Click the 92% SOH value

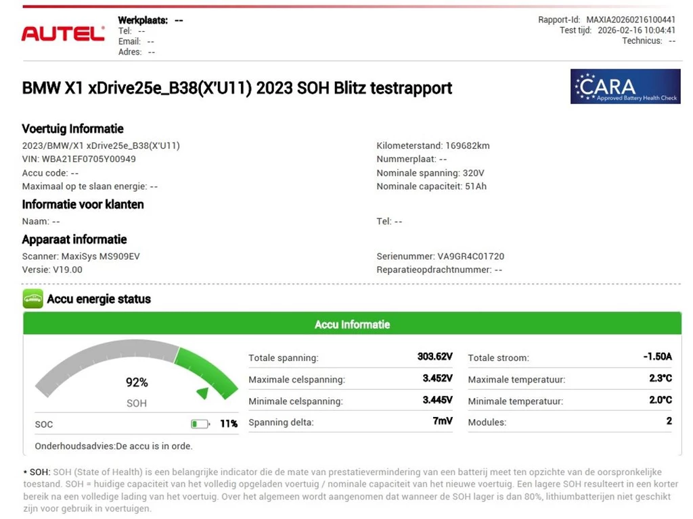[137, 382]
